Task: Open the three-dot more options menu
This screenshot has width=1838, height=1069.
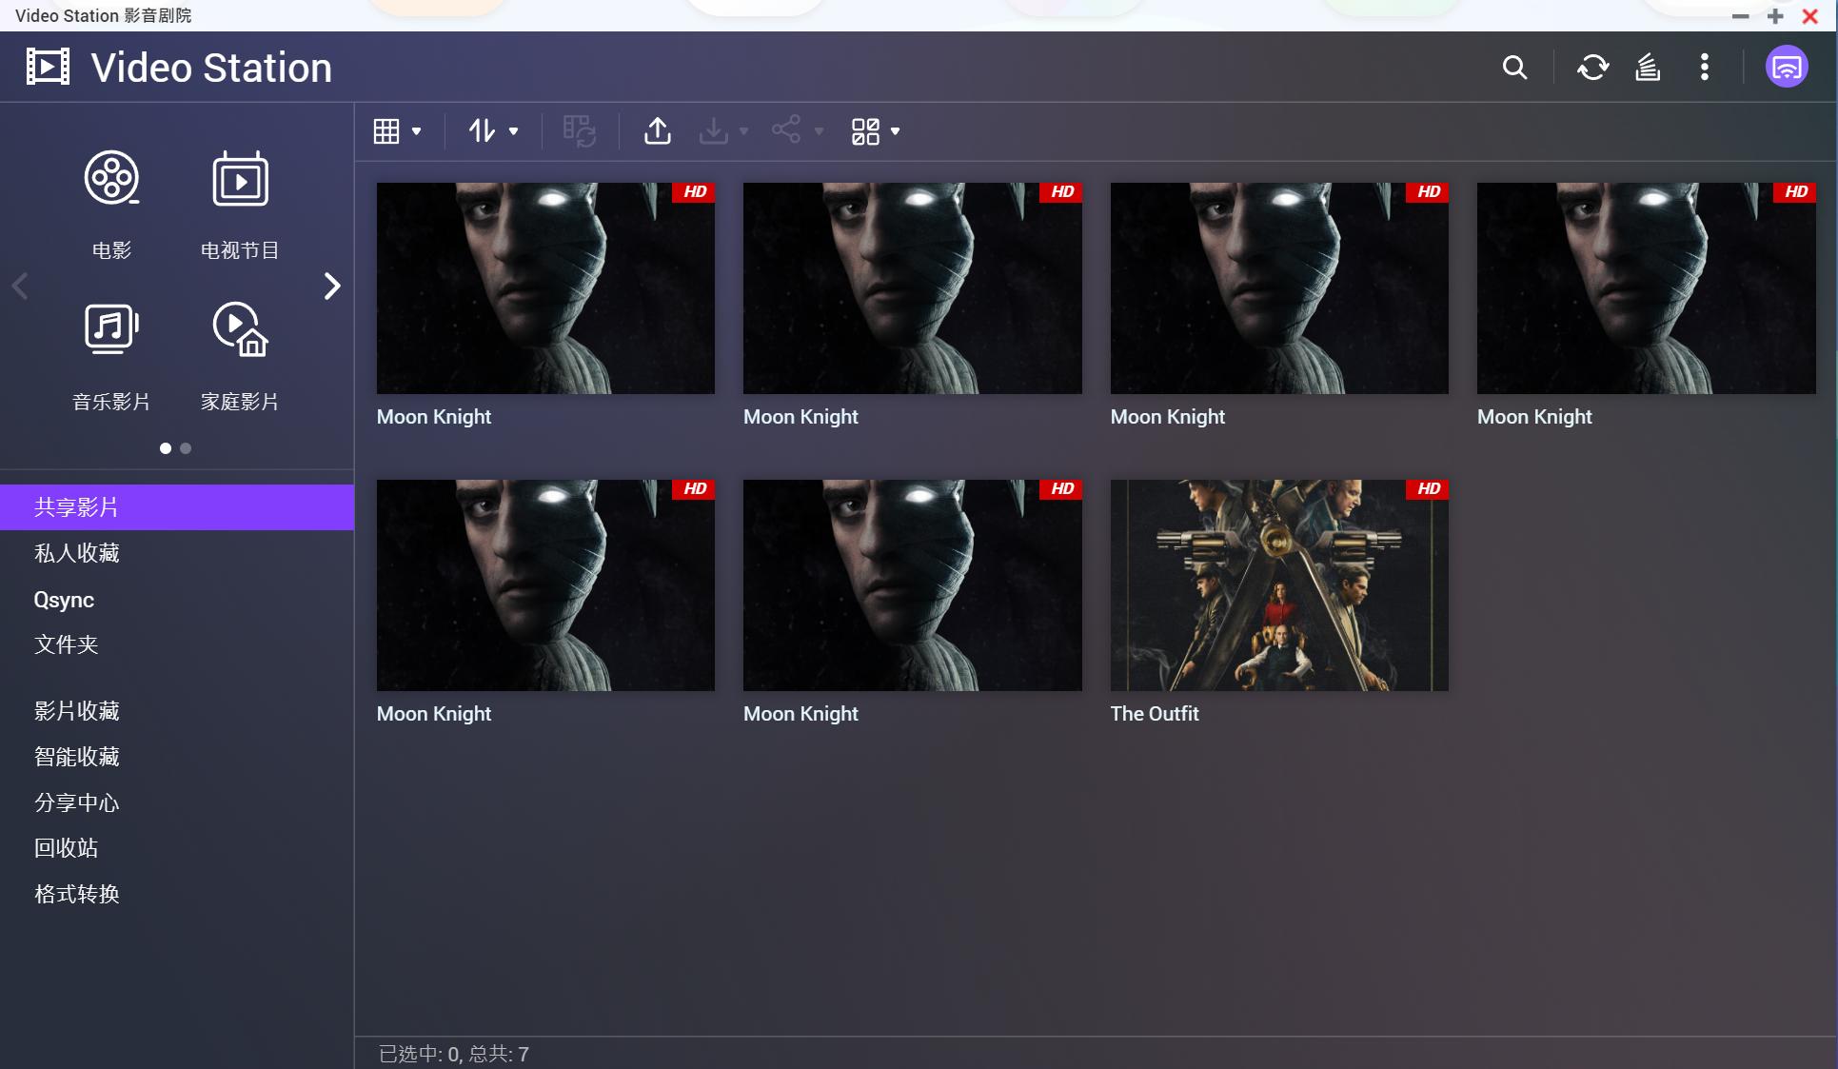Action: click(x=1705, y=68)
